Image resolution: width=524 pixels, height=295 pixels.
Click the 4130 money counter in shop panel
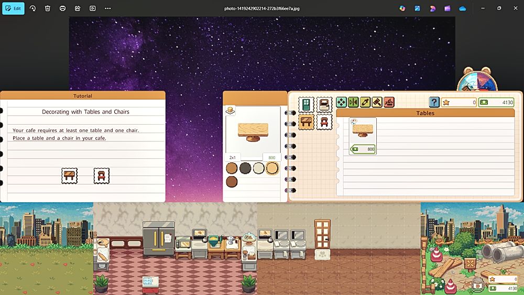tap(496, 102)
